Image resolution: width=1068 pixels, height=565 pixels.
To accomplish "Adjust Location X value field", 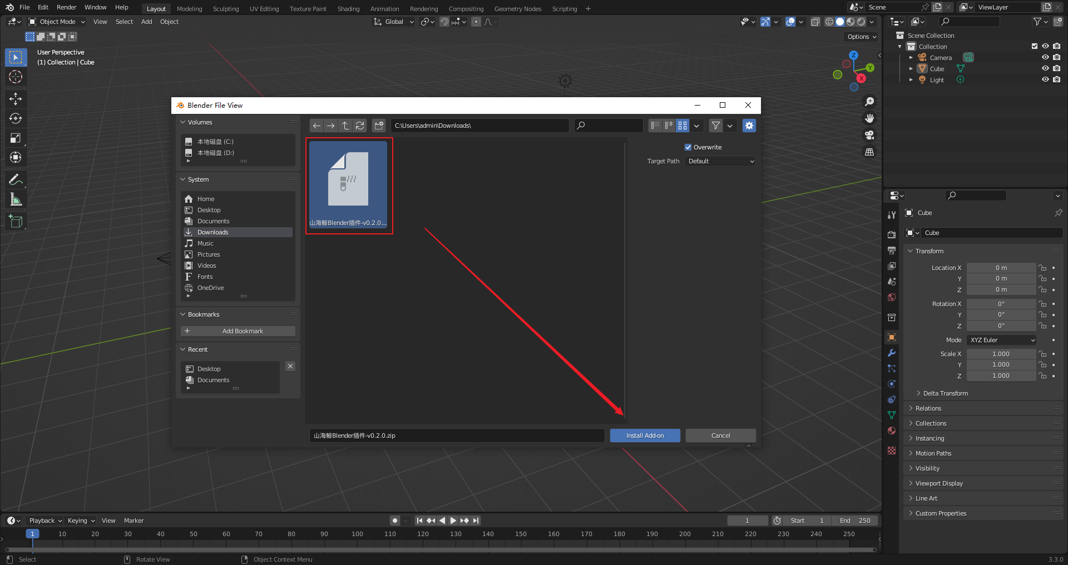I will coord(1001,268).
